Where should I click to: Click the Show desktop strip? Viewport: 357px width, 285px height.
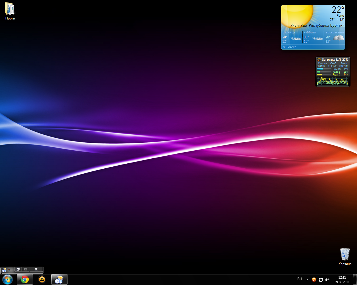[x=355, y=279]
